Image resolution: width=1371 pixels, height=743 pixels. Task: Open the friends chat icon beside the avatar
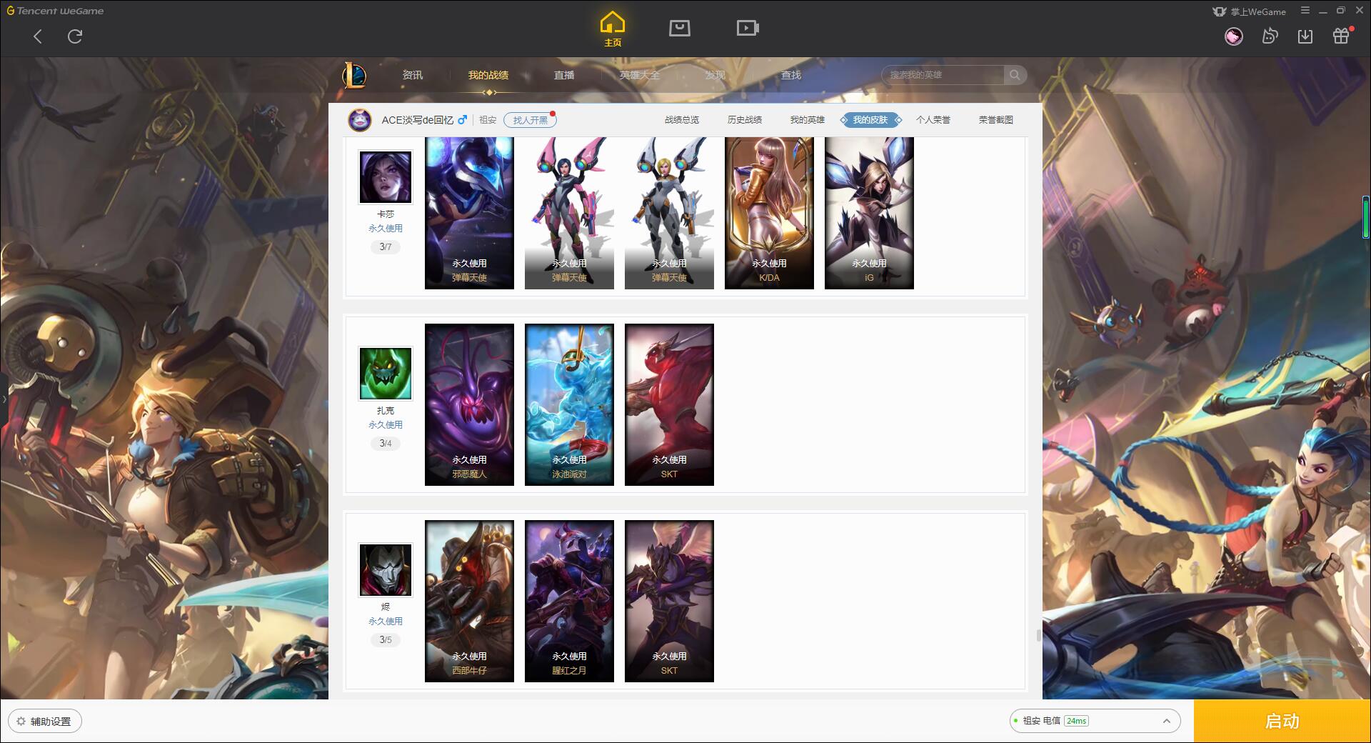point(1270,36)
